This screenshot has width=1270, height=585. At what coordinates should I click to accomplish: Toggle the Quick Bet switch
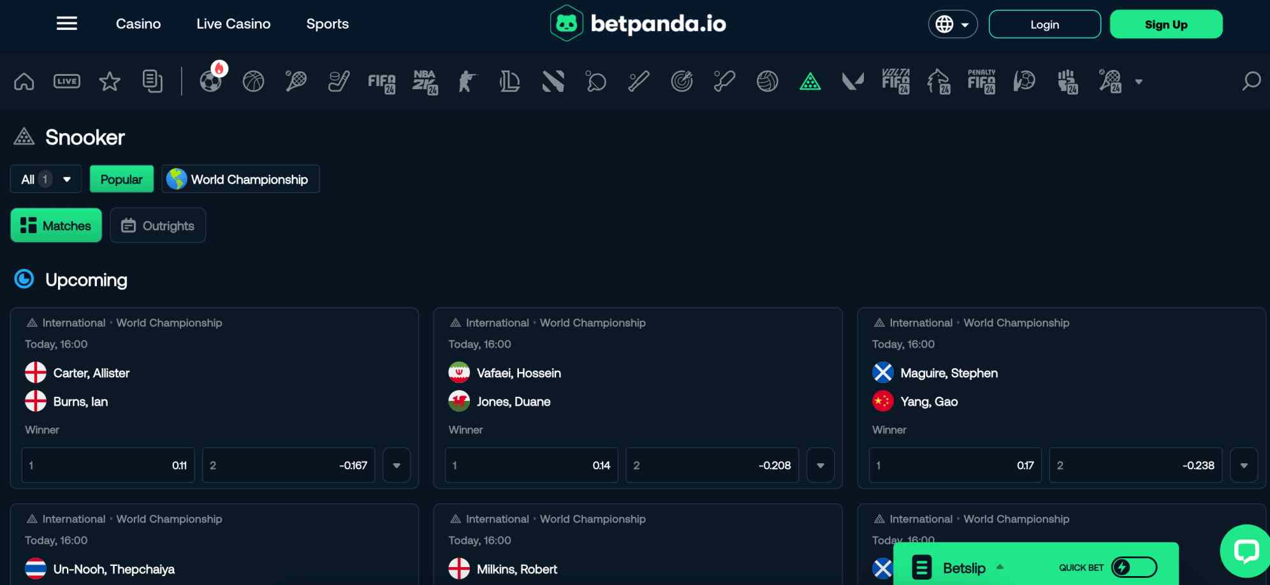click(1134, 567)
